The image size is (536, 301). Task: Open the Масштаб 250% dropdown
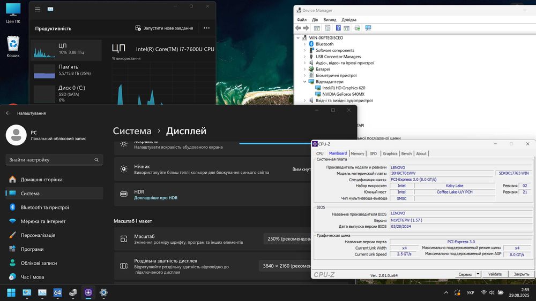click(288, 239)
